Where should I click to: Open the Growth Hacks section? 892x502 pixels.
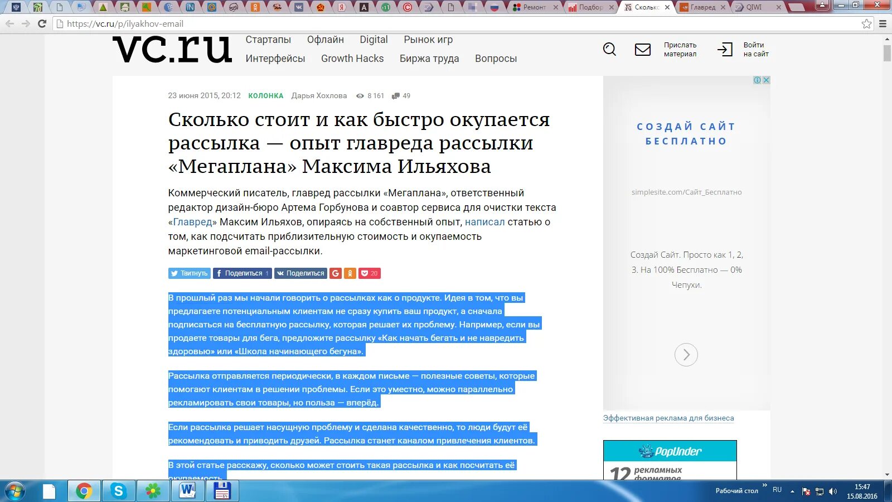click(352, 59)
